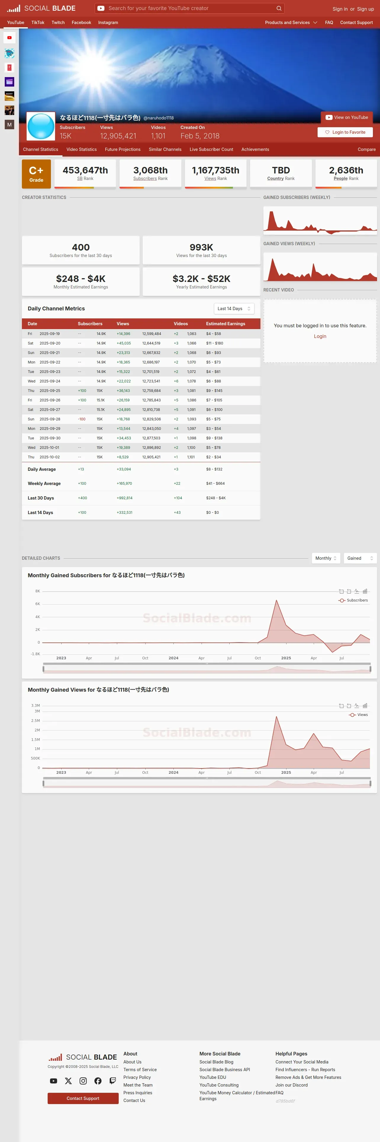Screen dimensions: 380x1142
Task: Open the MrBeast channel thumbnail in sidebar
Action: pyautogui.click(x=9, y=53)
